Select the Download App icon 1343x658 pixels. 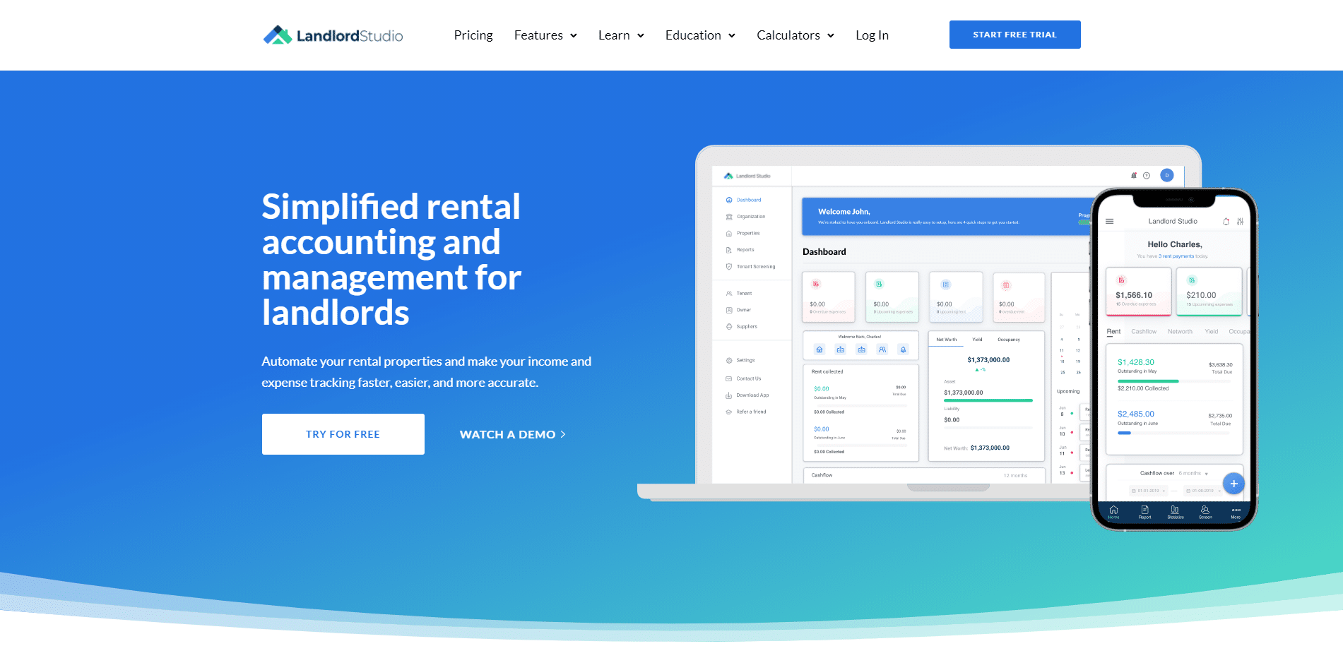point(728,395)
